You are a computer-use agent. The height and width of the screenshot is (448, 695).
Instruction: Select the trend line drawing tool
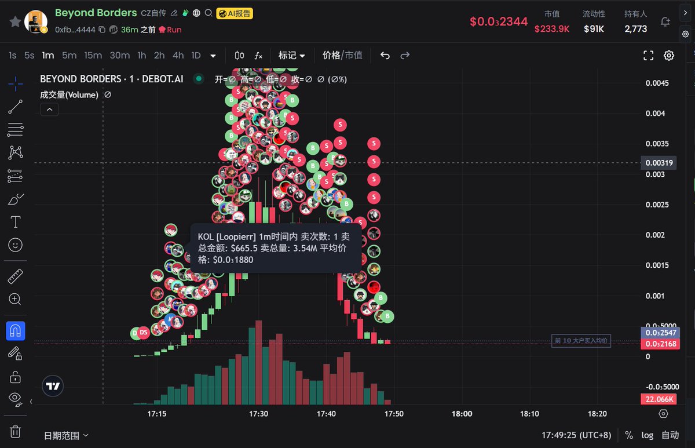tap(16, 107)
